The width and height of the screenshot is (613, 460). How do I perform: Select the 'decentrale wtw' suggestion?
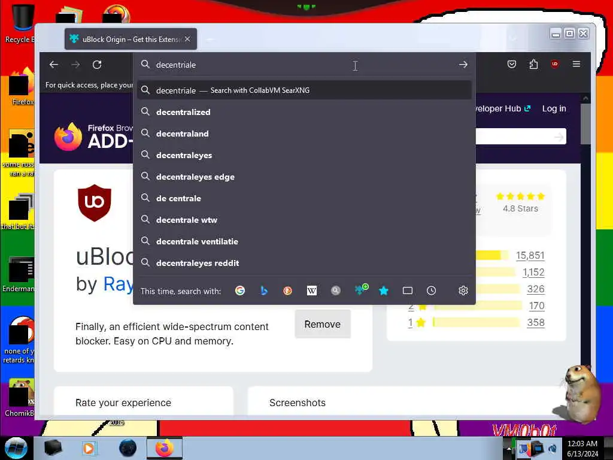point(304,220)
